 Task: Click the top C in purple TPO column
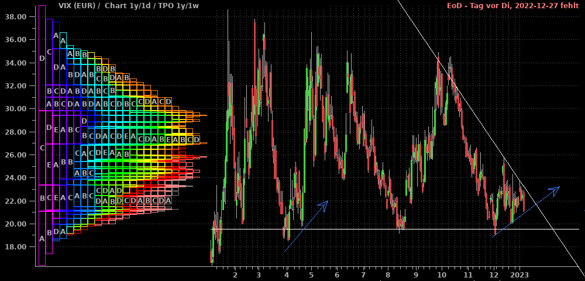pyautogui.click(x=49, y=52)
